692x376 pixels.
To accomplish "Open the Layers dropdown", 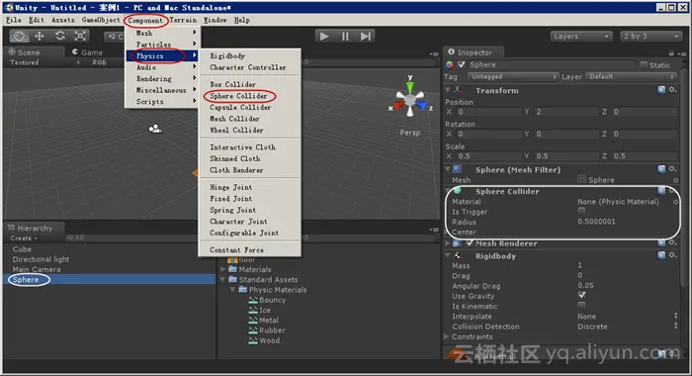I will point(581,37).
